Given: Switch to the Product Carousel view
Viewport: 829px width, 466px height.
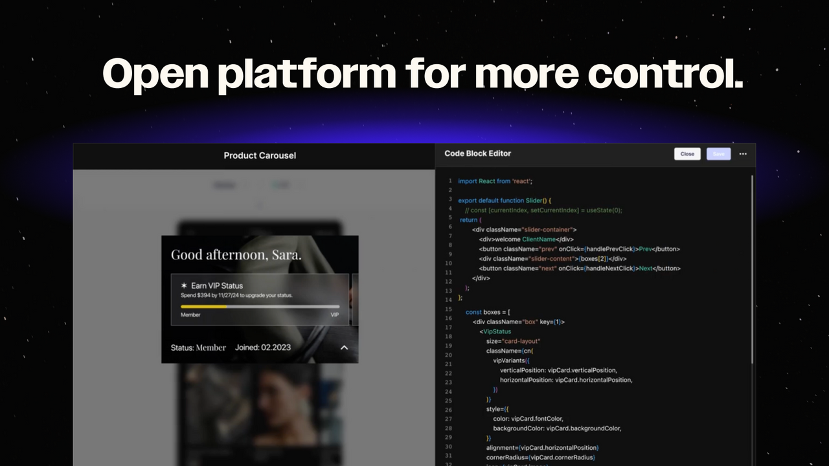Looking at the screenshot, I should (x=260, y=155).
